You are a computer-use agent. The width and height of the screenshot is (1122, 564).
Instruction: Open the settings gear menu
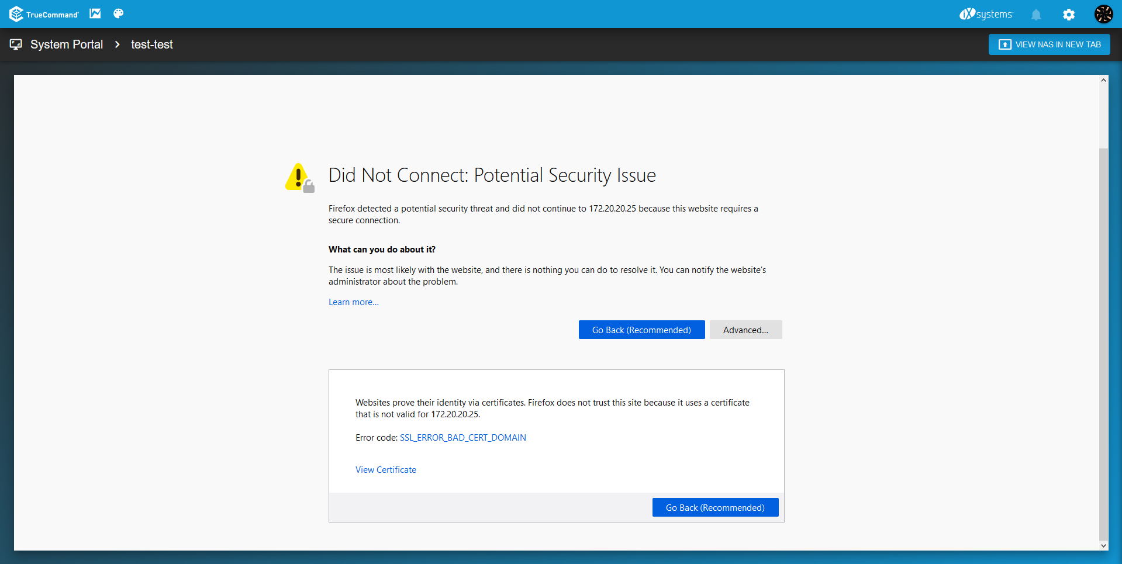(1068, 15)
